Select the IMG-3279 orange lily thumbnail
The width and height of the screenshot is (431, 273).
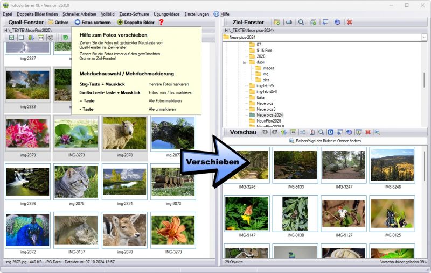click(173, 230)
